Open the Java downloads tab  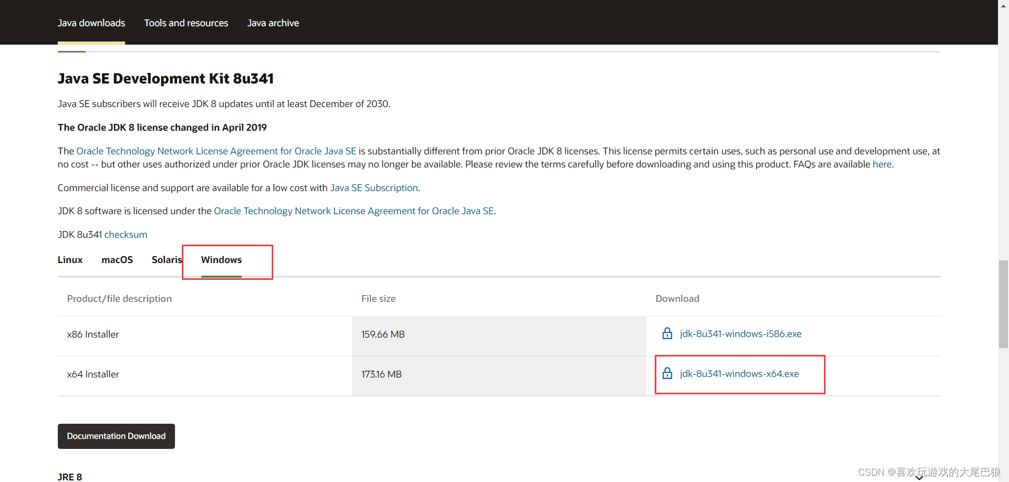point(91,23)
